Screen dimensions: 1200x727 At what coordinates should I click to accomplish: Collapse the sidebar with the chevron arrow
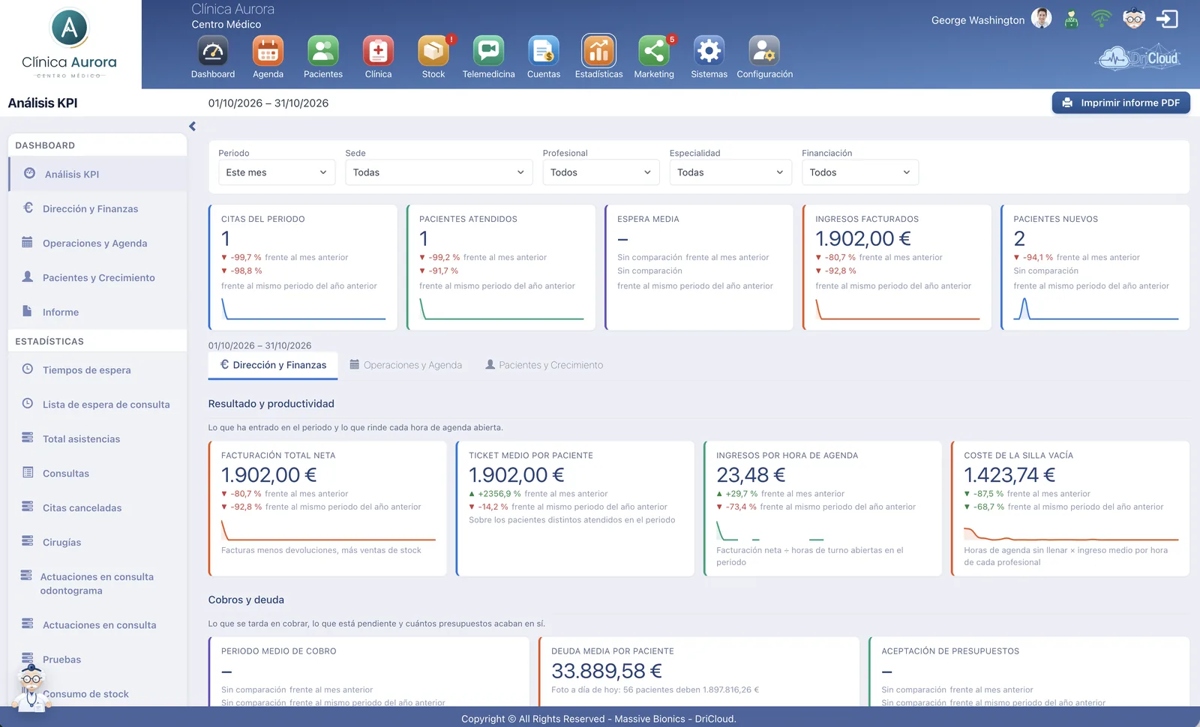(x=192, y=126)
